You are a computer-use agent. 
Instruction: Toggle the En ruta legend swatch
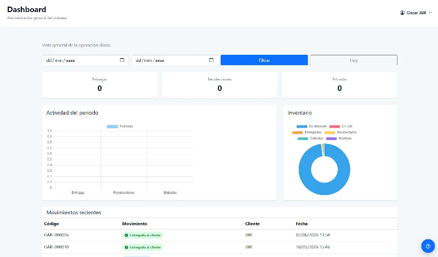coord(335,127)
